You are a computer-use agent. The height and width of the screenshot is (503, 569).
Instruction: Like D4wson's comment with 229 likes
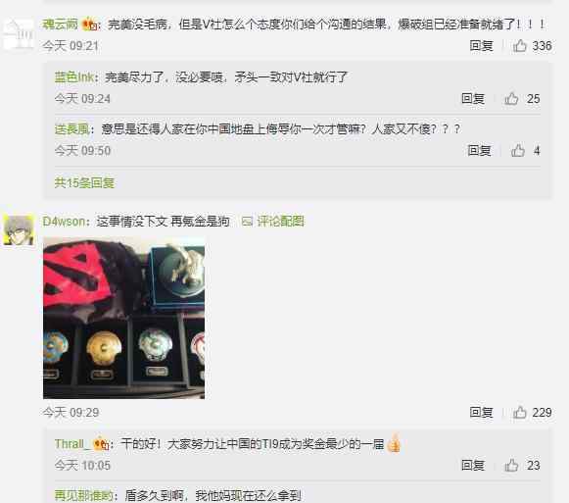point(520,412)
